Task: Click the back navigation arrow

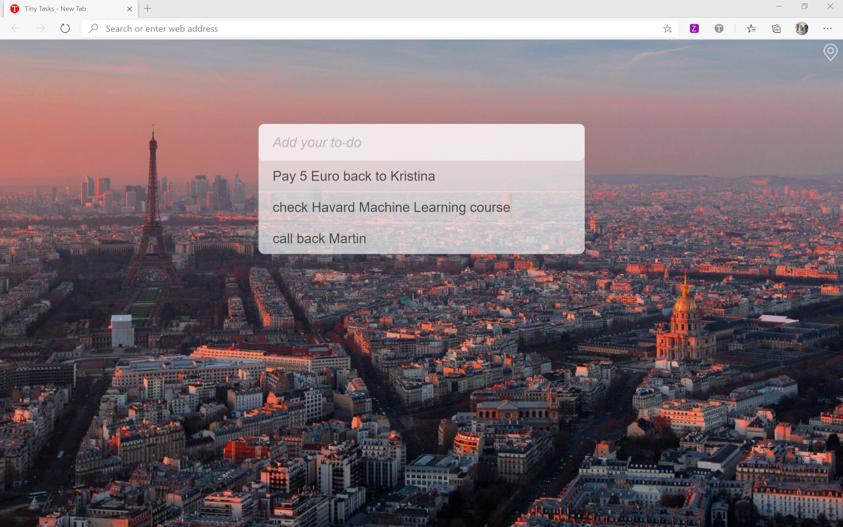Action: point(14,28)
